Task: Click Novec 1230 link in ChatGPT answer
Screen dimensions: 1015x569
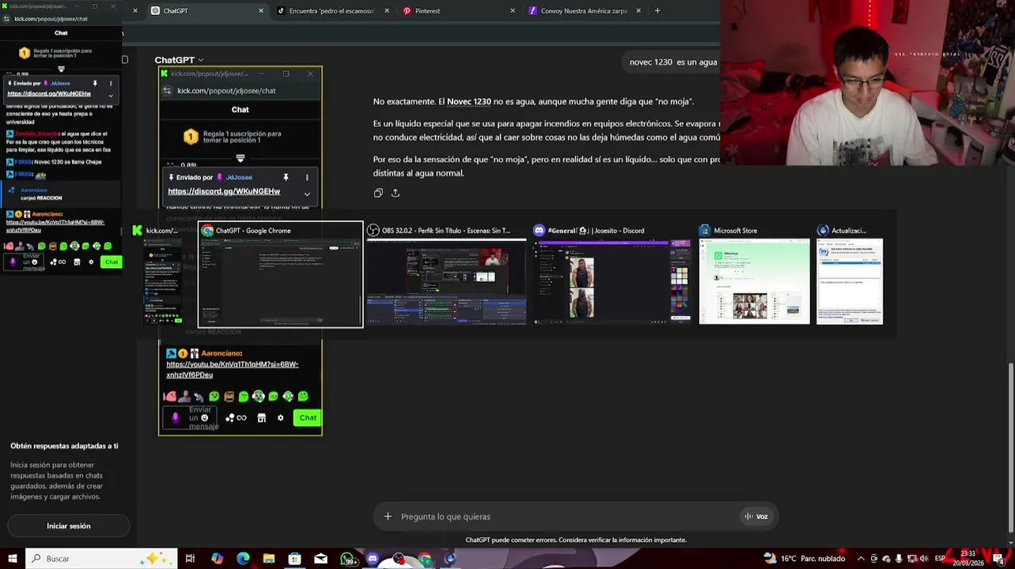Action: (469, 101)
